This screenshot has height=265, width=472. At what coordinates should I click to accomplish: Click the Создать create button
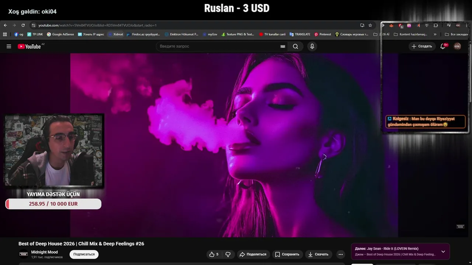pos(422,46)
